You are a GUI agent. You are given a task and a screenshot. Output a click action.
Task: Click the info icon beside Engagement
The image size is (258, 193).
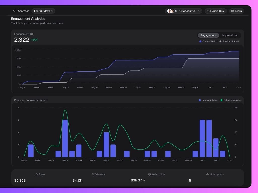(x=31, y=34)
